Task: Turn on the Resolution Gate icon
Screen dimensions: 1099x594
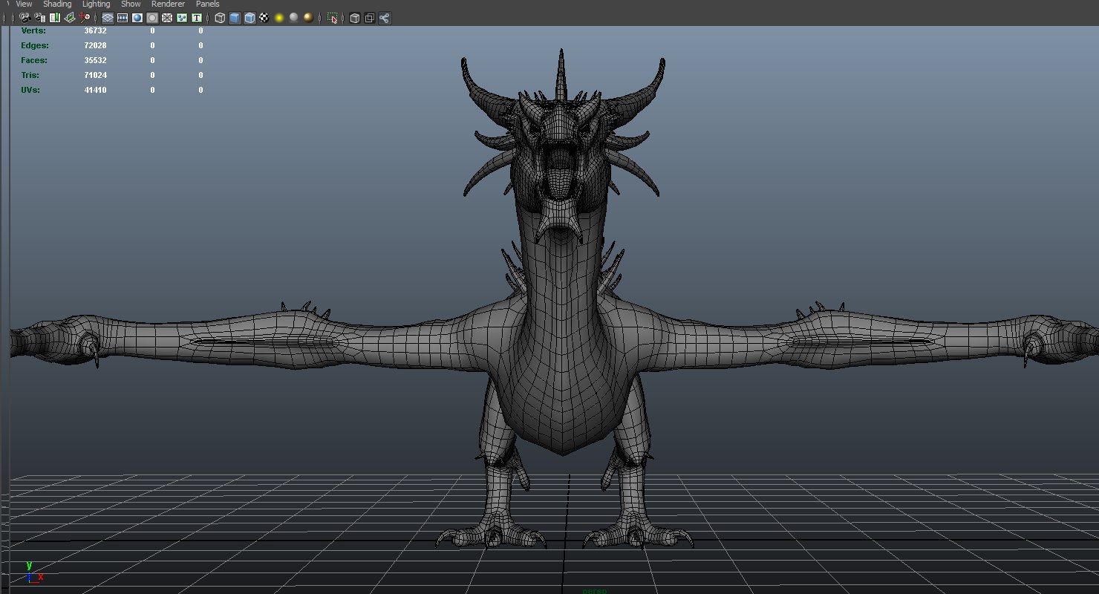Action: point(137,18)
